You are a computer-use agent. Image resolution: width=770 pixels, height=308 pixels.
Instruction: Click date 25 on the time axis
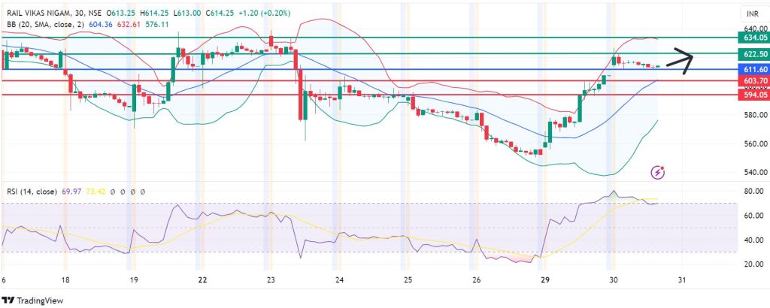click(x=408, y=279)
